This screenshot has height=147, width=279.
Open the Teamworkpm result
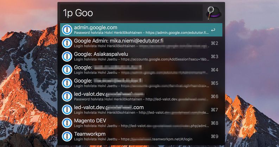[x=141, y=136]
